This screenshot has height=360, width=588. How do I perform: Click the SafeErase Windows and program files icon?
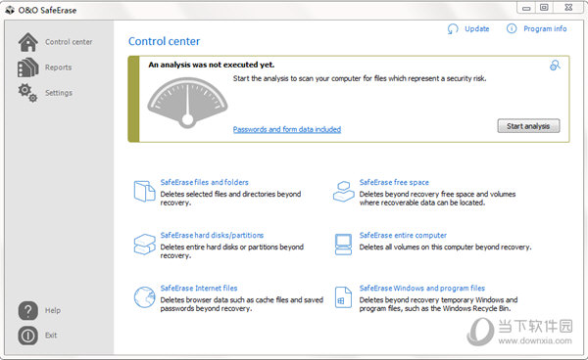pyautogui.click(x=344, y=297)
